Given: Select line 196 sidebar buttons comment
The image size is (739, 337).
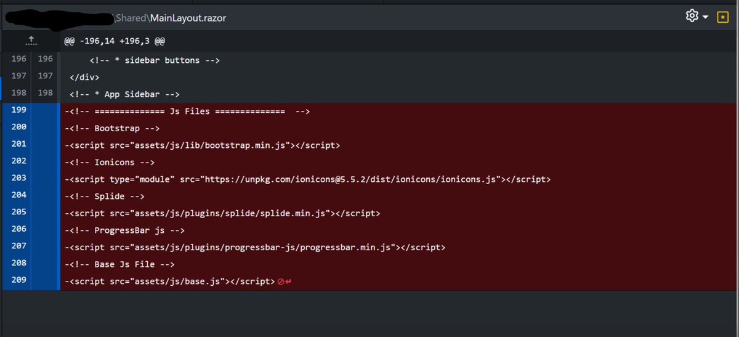Looking at the screenshot, I should (155, 60).
